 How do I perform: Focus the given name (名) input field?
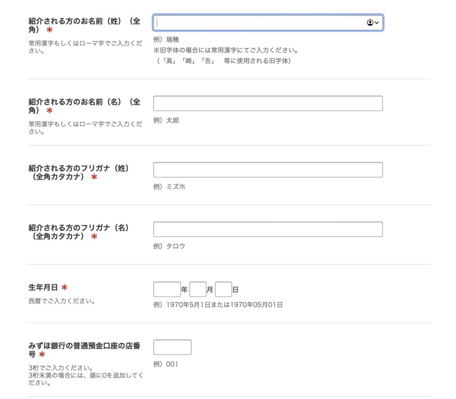pos(268,103)
